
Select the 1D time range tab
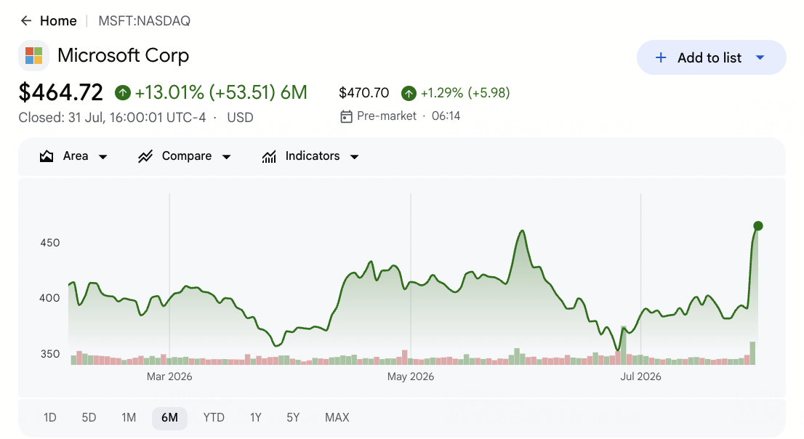pyautogui.click(x=49, y=417)
